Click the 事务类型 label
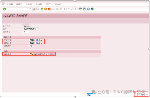 [8, 54]
